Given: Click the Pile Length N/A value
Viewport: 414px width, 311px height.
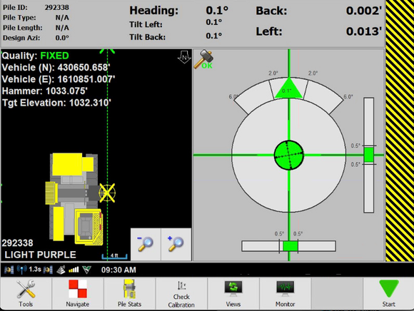Looking at the screenshot, I should tap(62, 28).
